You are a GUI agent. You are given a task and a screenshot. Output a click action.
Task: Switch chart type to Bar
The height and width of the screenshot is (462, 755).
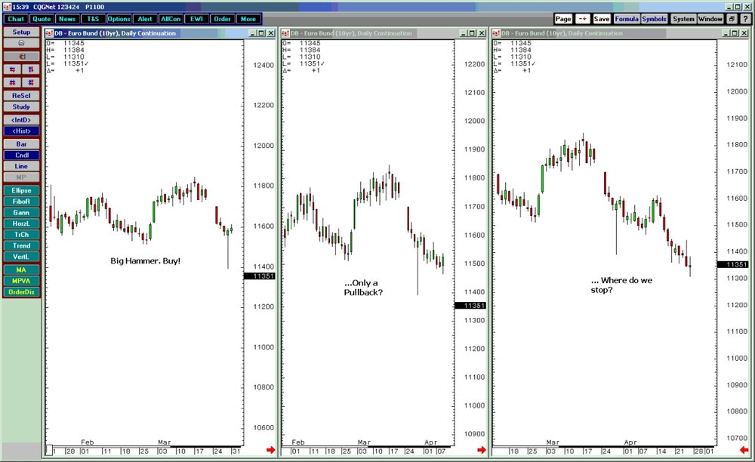(x=21, y=144)
